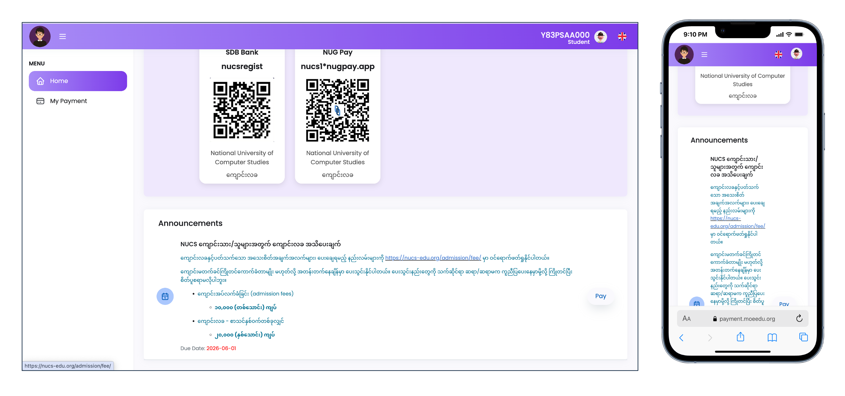Switch language using phone UK flag
845x396 pixels.
(778, 54)
